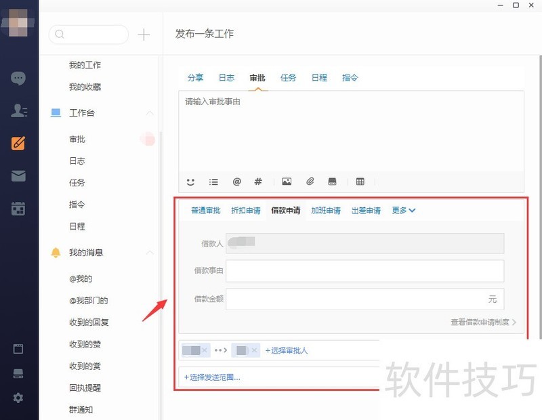Screen dimensions: 542x420
Task: Click the emoji smiley icon
Action: 190,182
